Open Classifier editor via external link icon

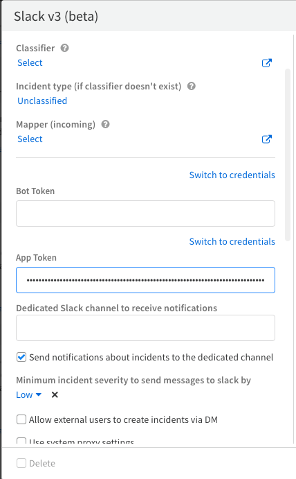click(267, 63)
